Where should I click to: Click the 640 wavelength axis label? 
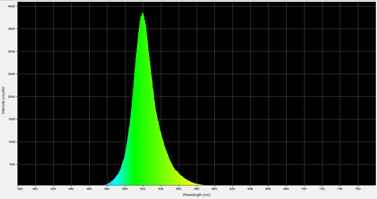[250, 188]
